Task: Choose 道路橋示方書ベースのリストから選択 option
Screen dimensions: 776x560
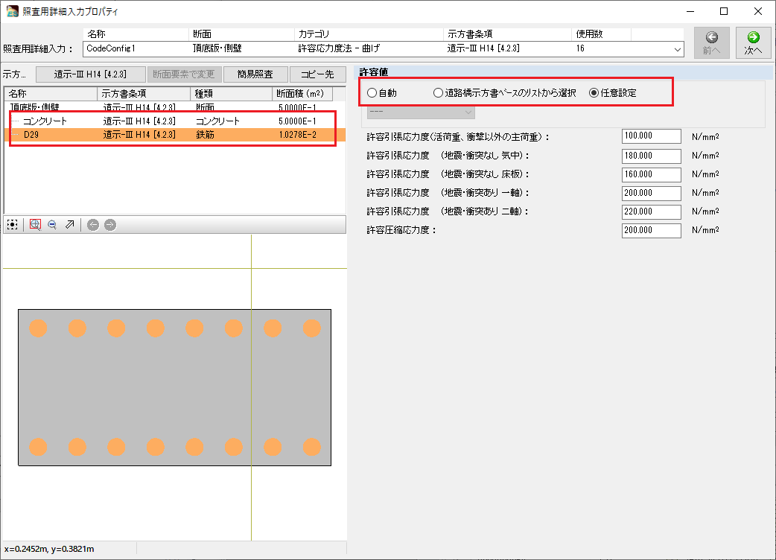Action: pyautogui.click(x=439, y=93)
